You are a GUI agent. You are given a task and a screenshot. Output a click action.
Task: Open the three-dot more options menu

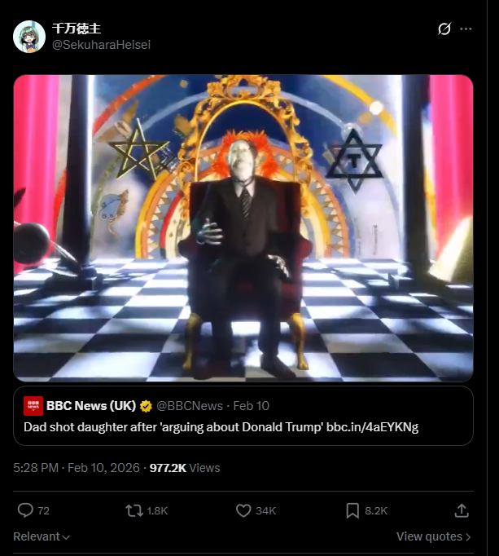click(466, 29)
